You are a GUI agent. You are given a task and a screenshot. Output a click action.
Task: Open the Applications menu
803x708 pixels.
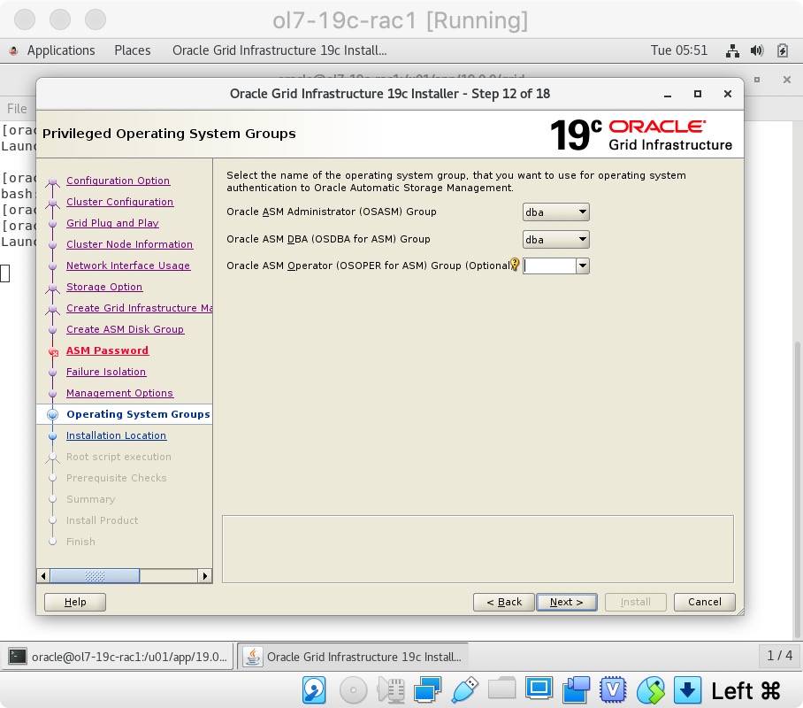[x=61, y=50]
